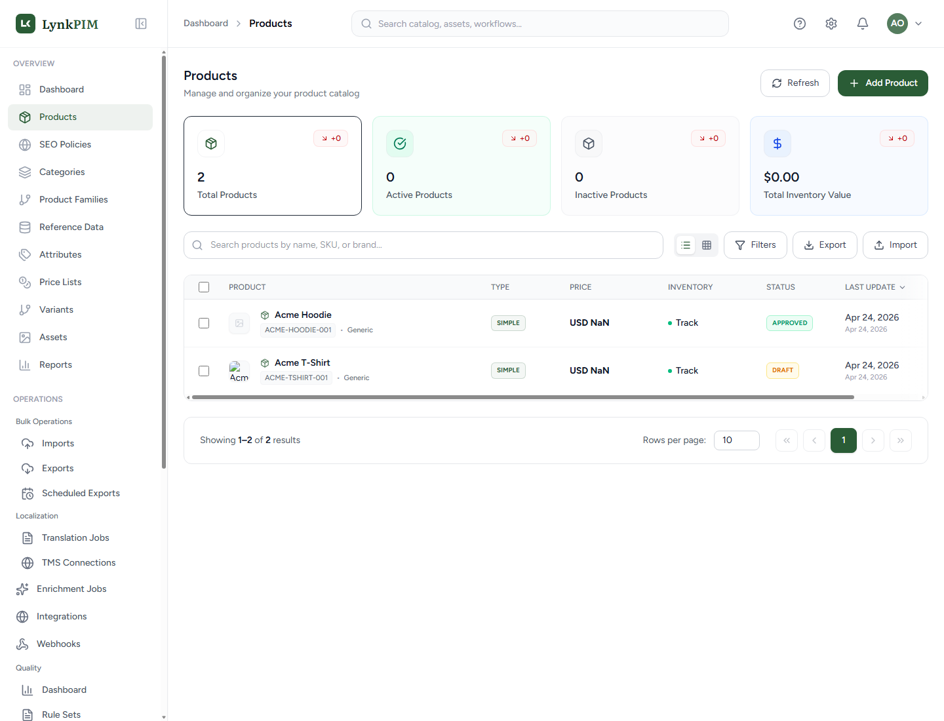
Task: Go to previous page chevron
Action: (814, 440)
